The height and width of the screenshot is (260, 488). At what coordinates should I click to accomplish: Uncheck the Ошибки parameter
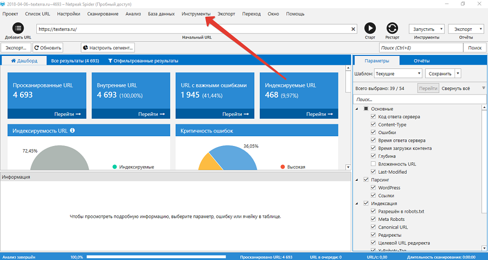tap(373, 132)
